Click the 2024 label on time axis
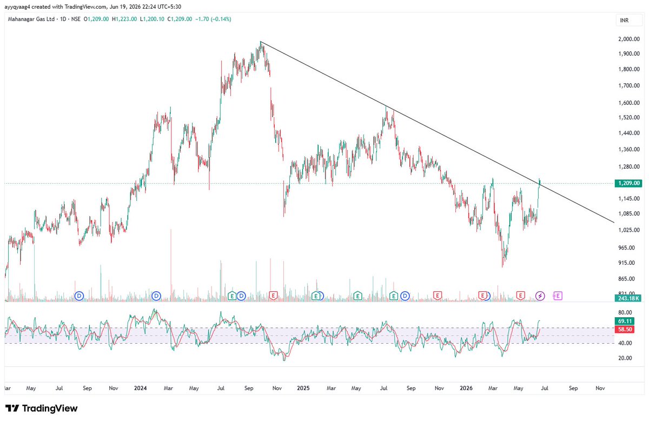The image size is (649, 422). 141,388
